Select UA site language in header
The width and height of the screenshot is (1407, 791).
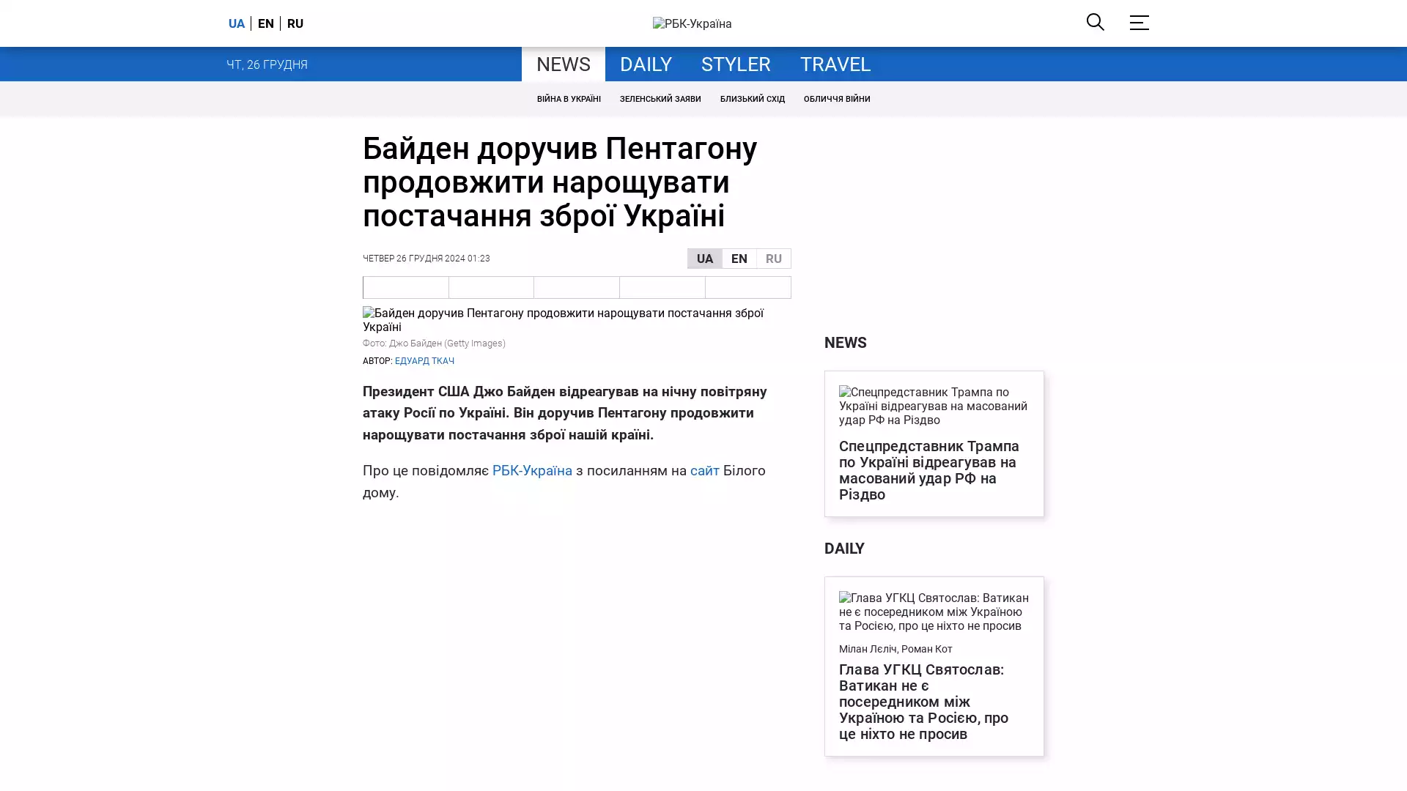236,23
